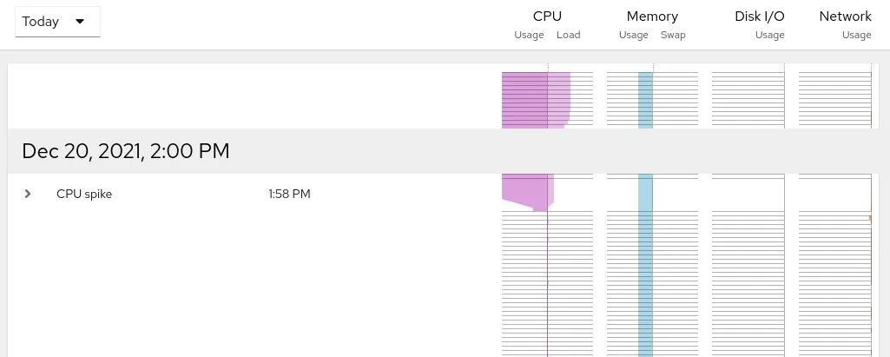Click the Usage label under Network

click(856, 35)
